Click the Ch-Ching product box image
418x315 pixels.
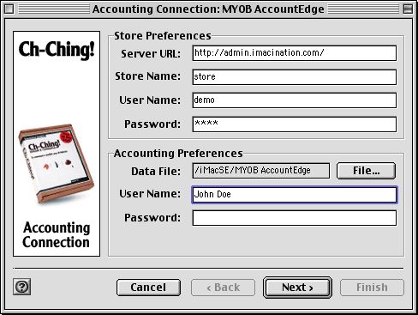pyautogui.click(x=56, y=164)
